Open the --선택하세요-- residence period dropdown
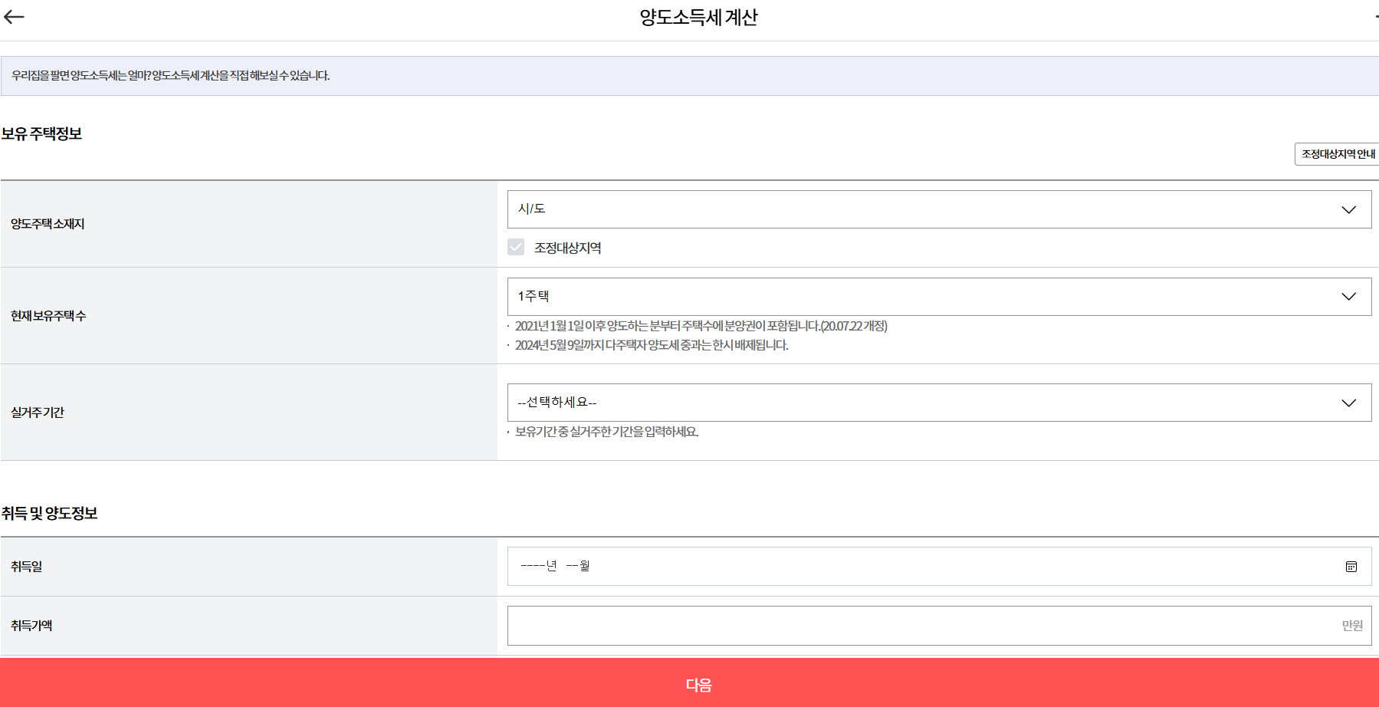This screenshot has width=1379, height=707. [939, 402]
